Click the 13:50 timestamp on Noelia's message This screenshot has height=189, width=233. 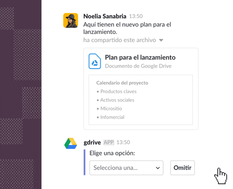click(x=136, y=16)
